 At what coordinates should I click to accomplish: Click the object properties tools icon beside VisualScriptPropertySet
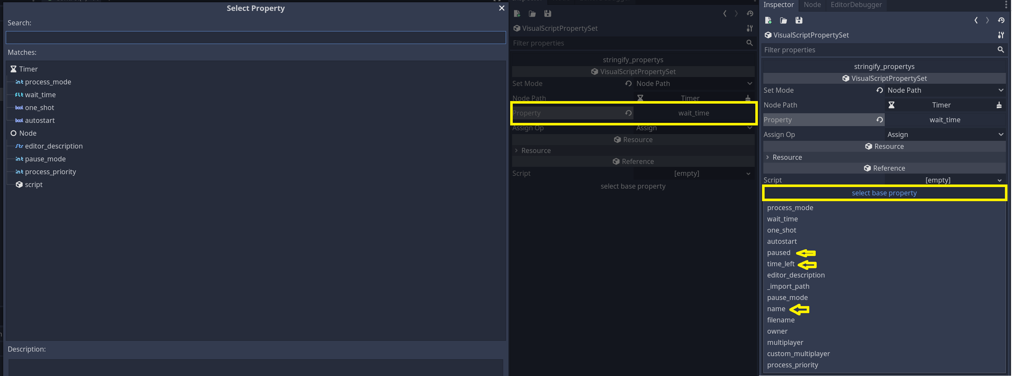1001,35
